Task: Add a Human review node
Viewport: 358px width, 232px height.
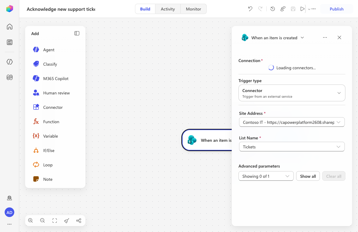Action: point(55,93)
